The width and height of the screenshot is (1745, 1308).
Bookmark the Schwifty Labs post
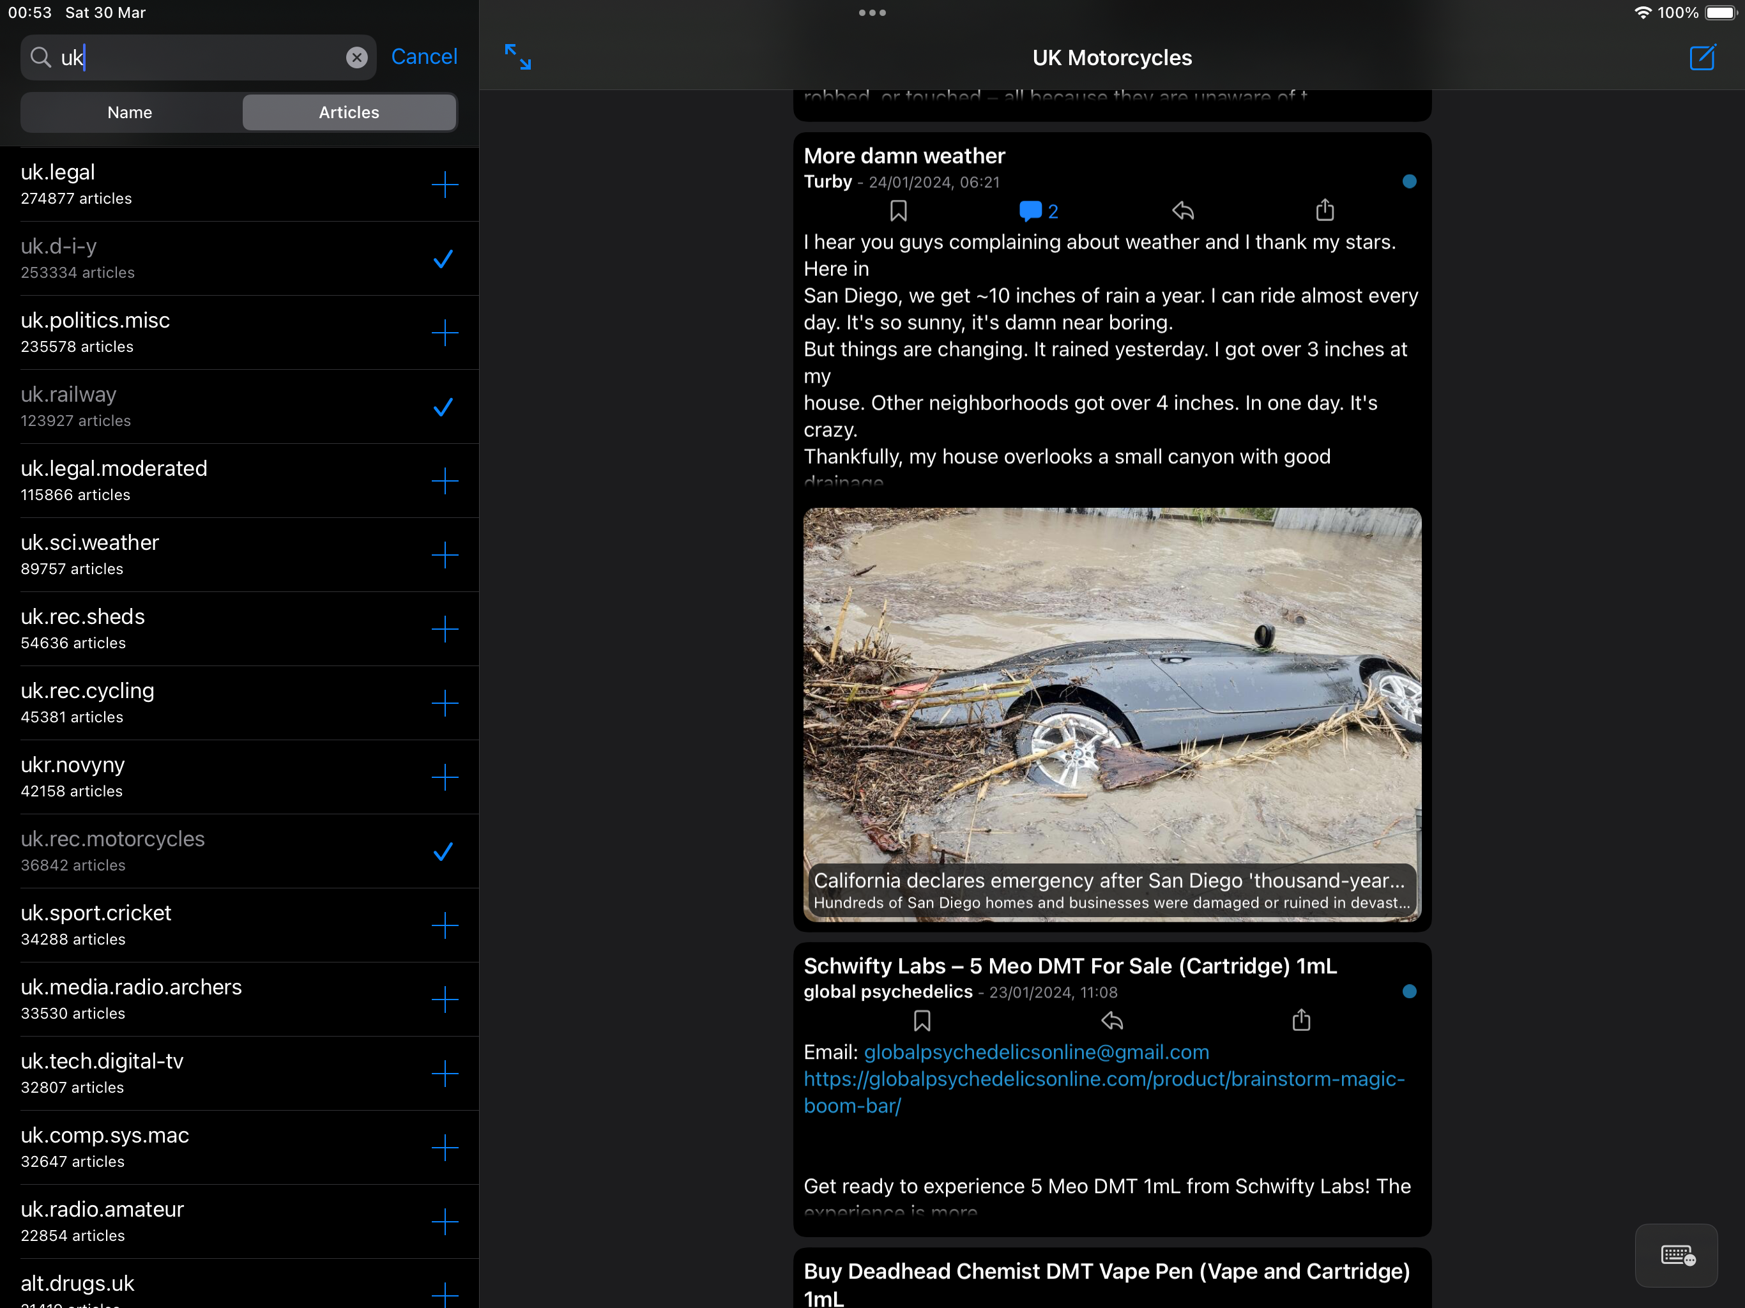pyautogui.click(x=922, y=1021)
